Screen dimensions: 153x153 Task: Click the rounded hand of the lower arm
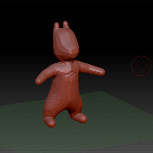38,81
